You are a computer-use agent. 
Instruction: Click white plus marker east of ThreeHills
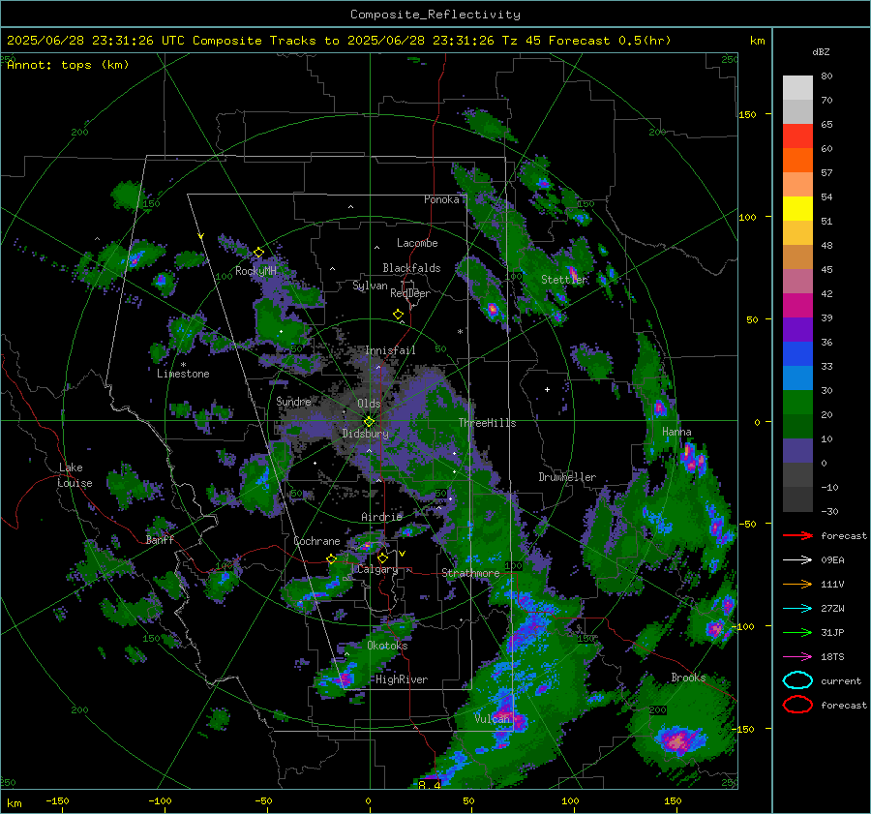click(547, 389)
